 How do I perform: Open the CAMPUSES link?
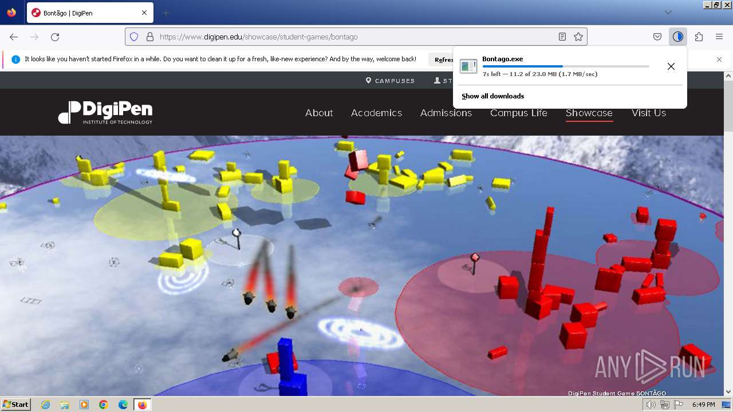coord(390,81)
